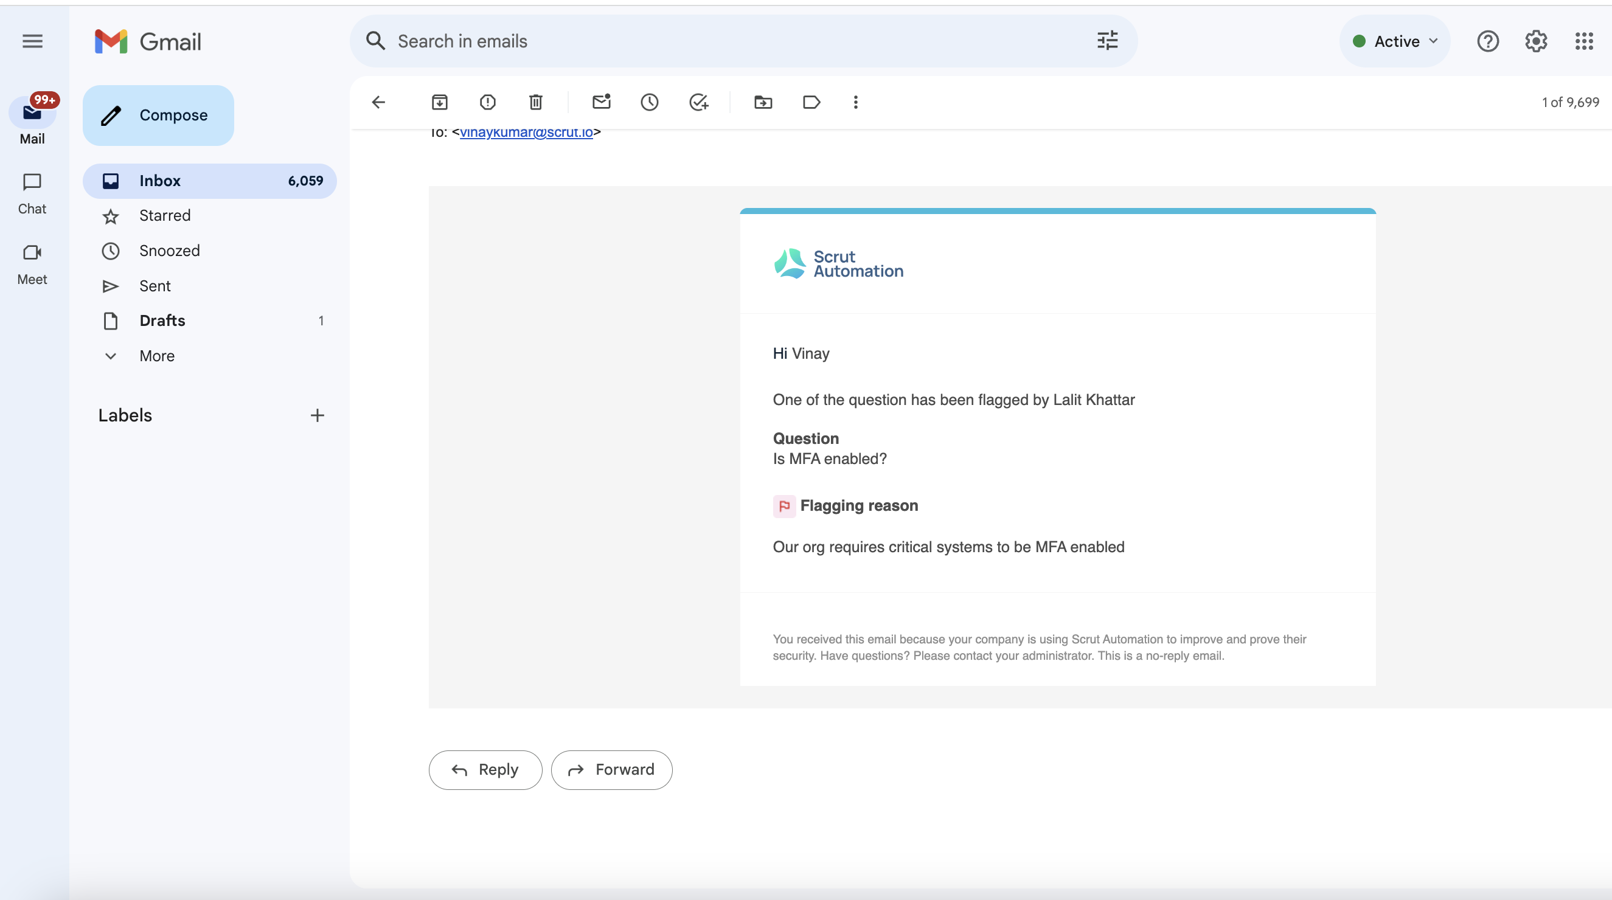Expand More folders in sidebar
Screen dimensions: 1612x900
(x=156, y=356)
